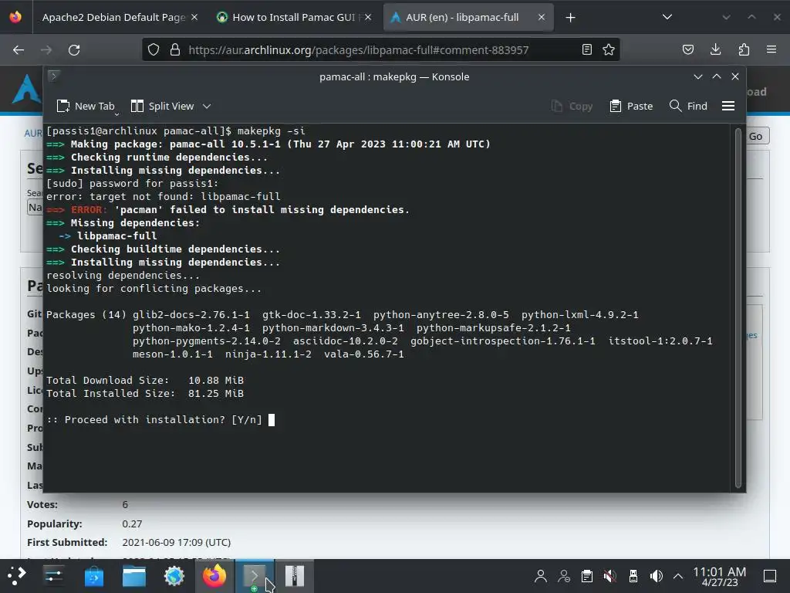Reload the current page in Firefox
Image resolution: width=790 pixels, height=593 pixels.
(x=74, y=50)
